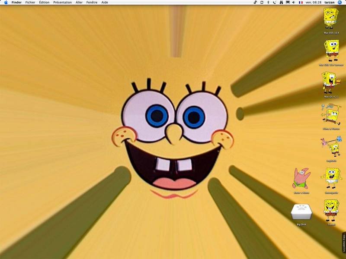Open the Aller menu
The width and height of the screenshot is (346, 259).
pos(79,3)
